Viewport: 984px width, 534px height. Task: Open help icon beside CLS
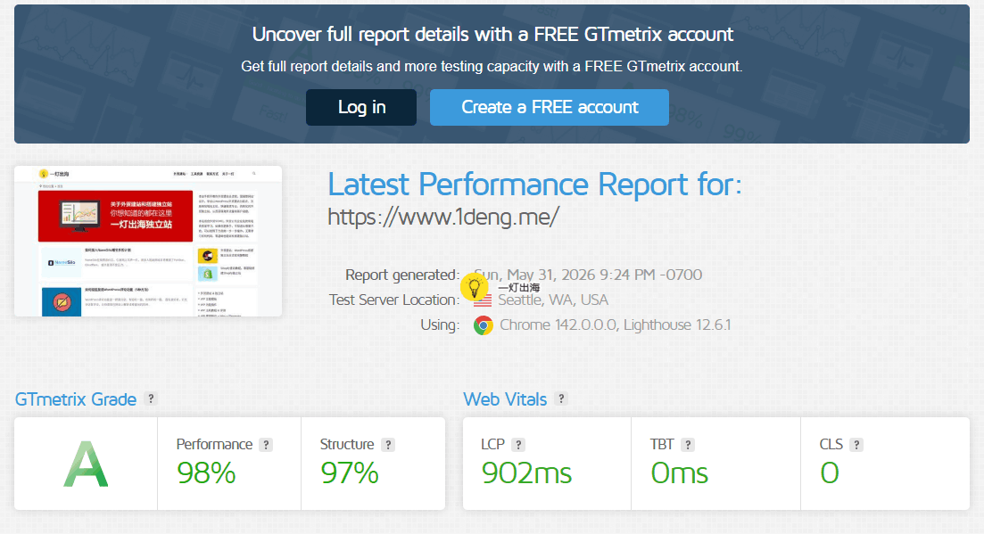(856, 444)
